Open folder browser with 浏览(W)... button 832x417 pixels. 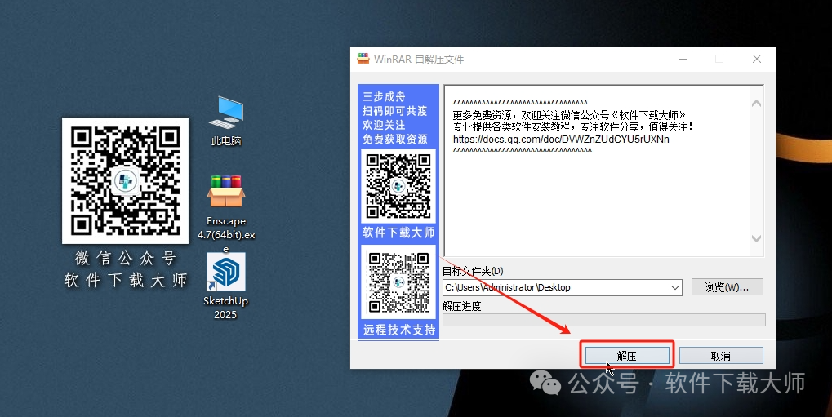tap(727, 287)
